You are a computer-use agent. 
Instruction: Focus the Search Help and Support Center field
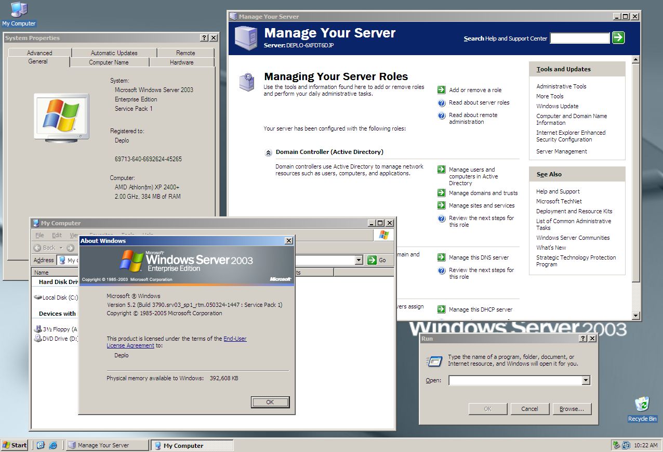(580, 38)
